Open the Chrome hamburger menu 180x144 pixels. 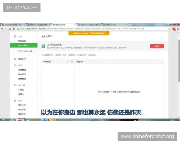(x=178, y=29)
